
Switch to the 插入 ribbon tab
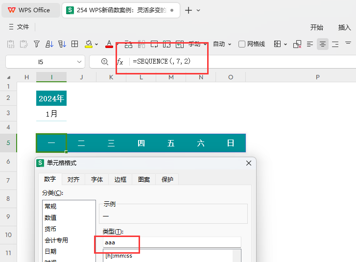coord(345,27)
